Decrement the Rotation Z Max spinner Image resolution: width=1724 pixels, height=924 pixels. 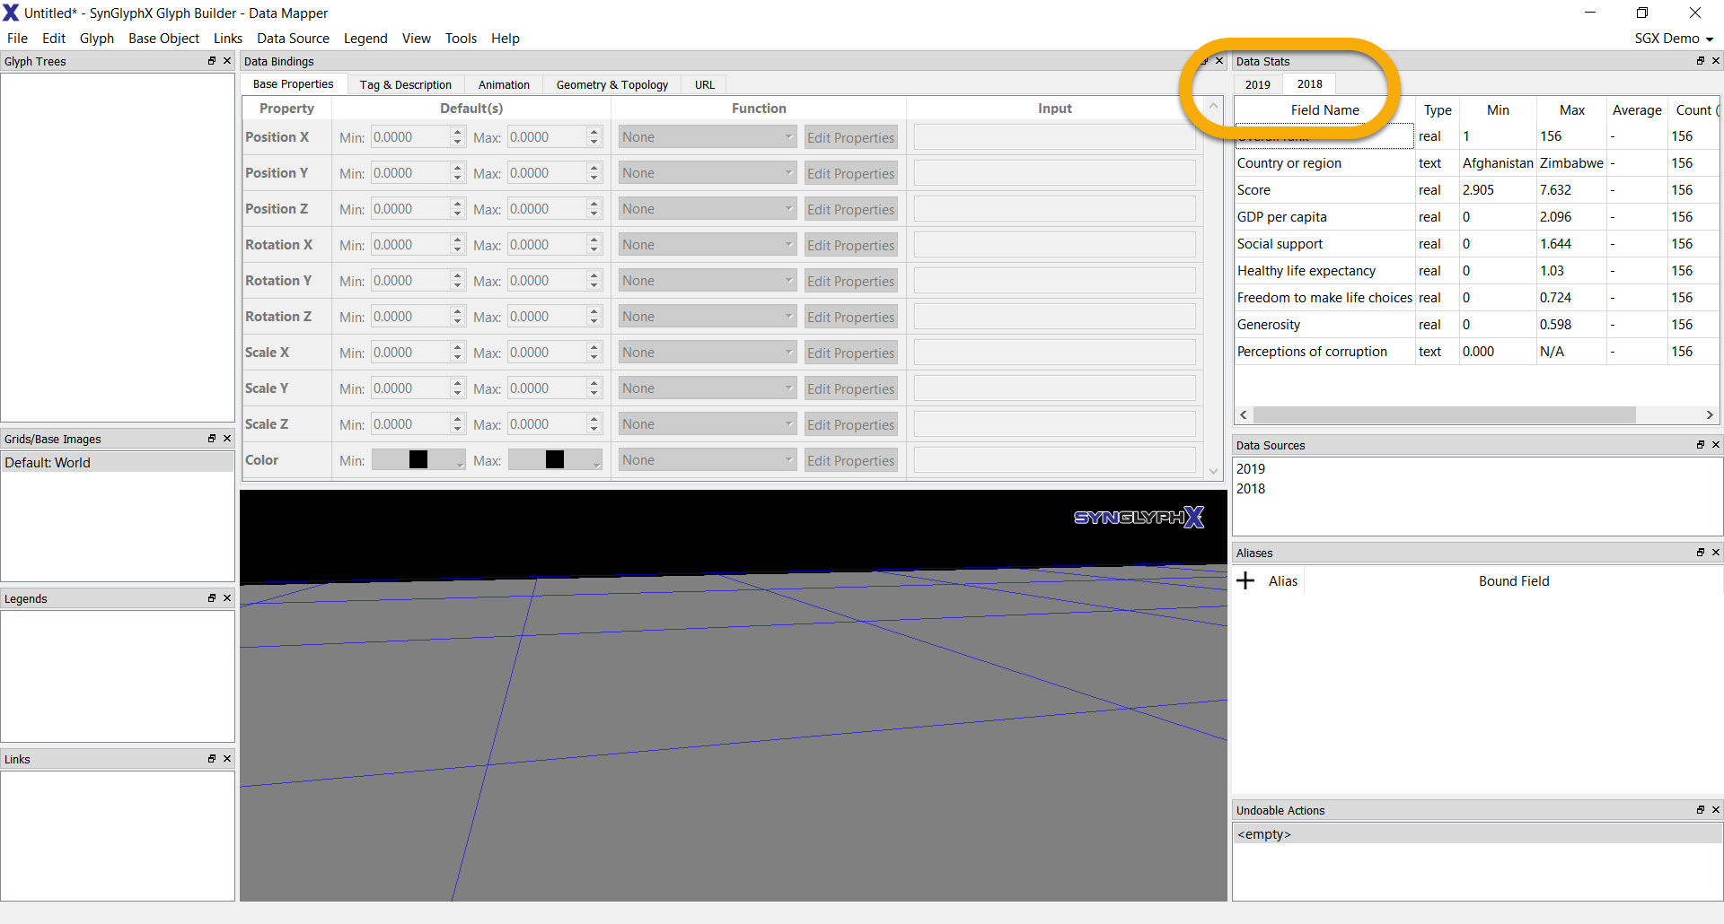tap(594, 322)
